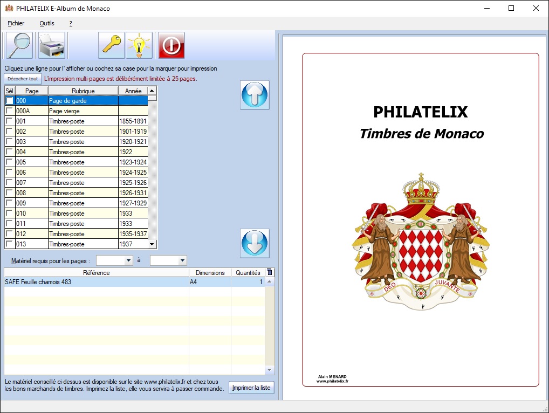549x413 pixels.
Task: Click the 'Décocher tout' button
Action: click(23, 79)
